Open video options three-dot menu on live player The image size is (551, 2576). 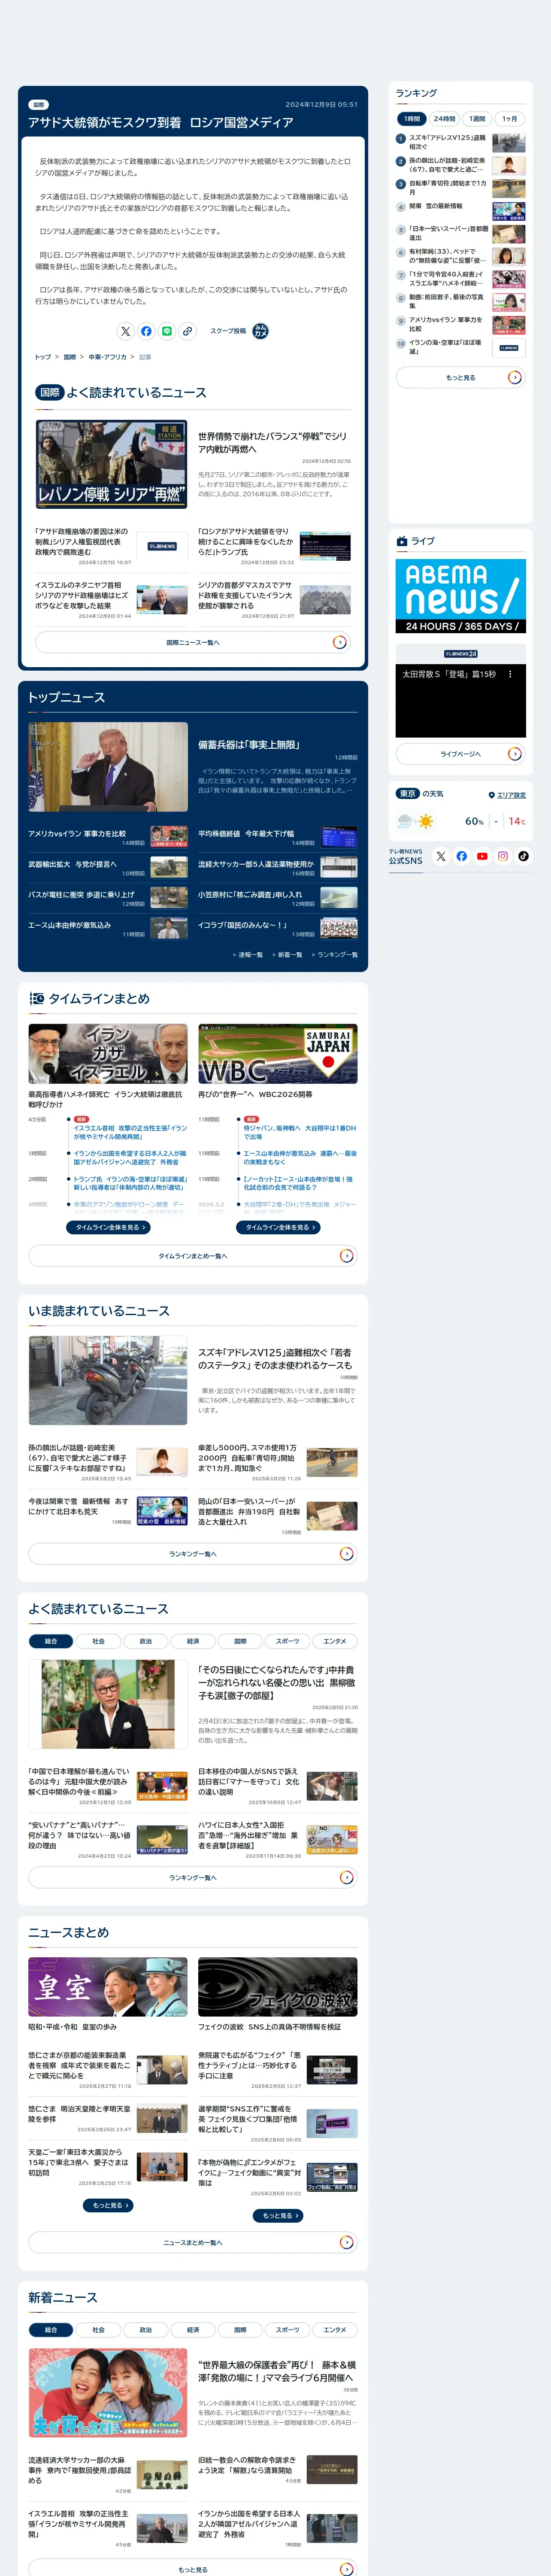(510, 674)
